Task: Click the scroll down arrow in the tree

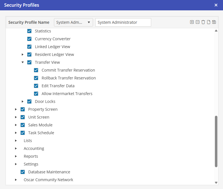Action: [x=216, y=183]
